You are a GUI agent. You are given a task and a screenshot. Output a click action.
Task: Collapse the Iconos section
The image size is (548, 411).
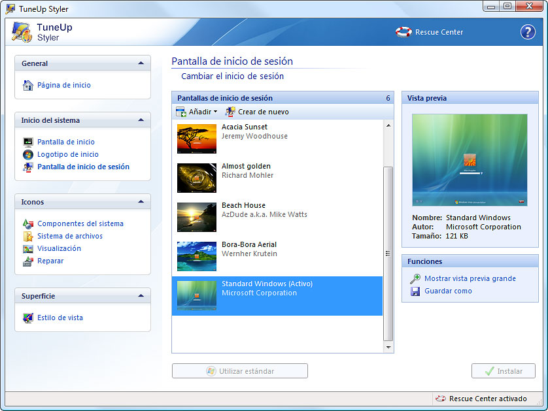tap(141, 202)
